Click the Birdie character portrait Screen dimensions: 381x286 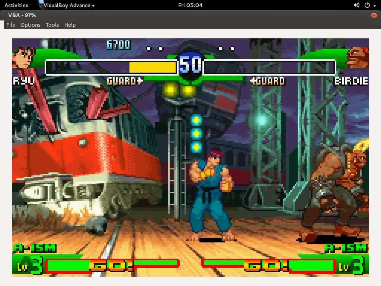[358, 57]
